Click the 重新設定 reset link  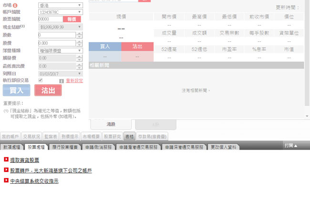74,81
